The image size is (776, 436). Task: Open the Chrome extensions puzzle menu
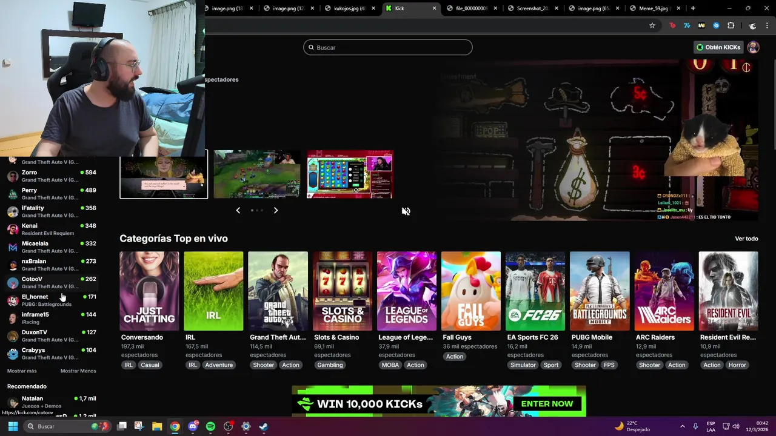[x=731, y=25]
